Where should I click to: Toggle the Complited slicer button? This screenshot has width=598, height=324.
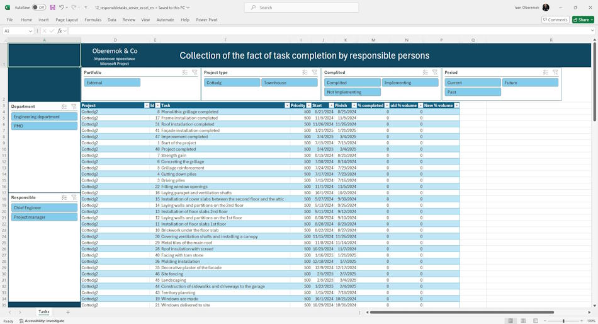click(x=353, y=83)
